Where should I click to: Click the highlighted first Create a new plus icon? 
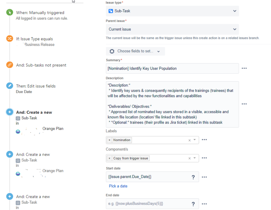click(10, 112)
